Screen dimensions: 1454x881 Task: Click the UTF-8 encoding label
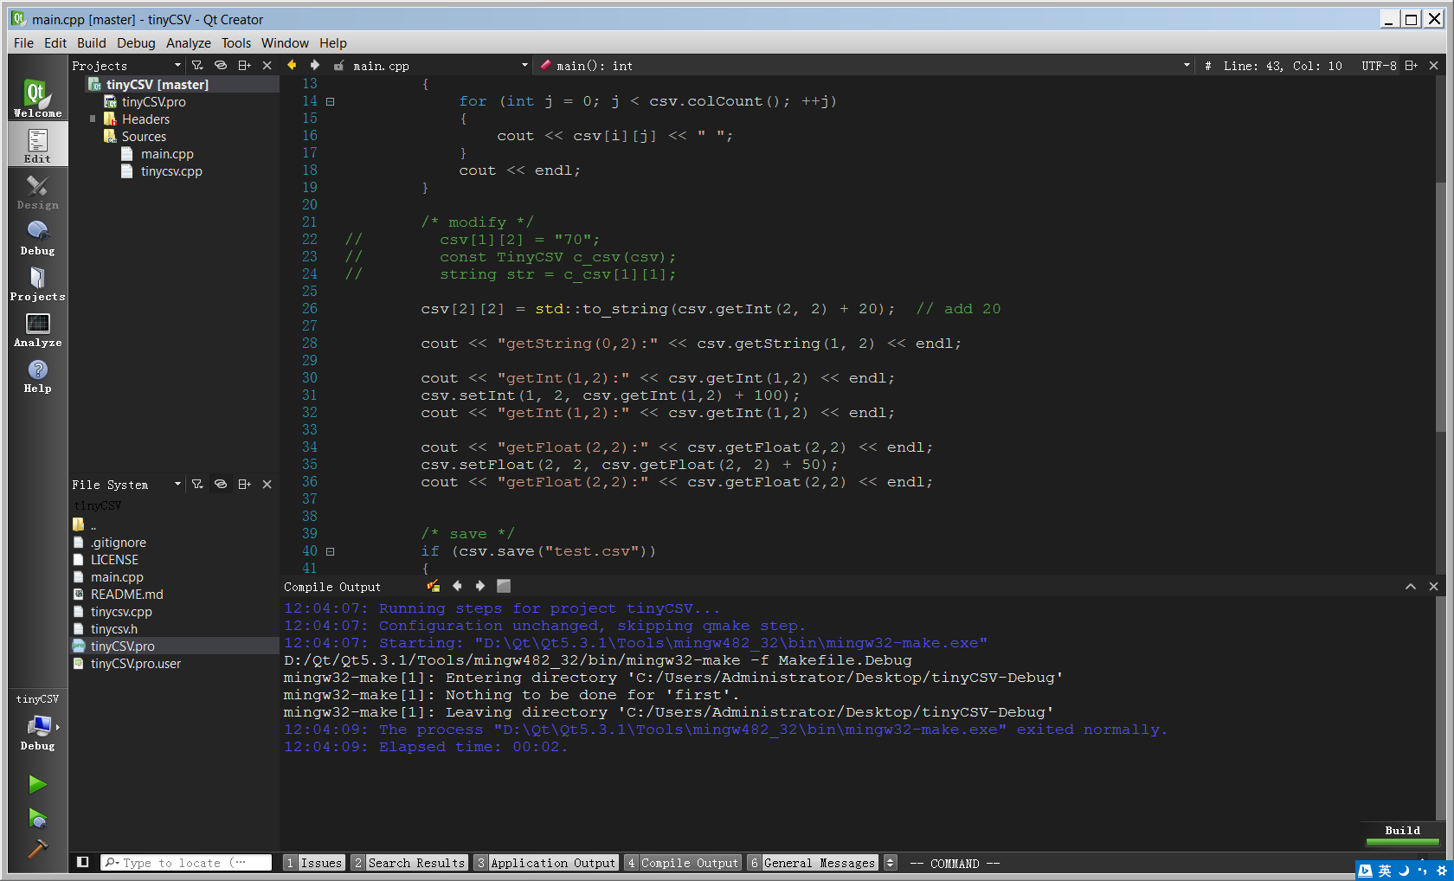tap(1379, 65)
